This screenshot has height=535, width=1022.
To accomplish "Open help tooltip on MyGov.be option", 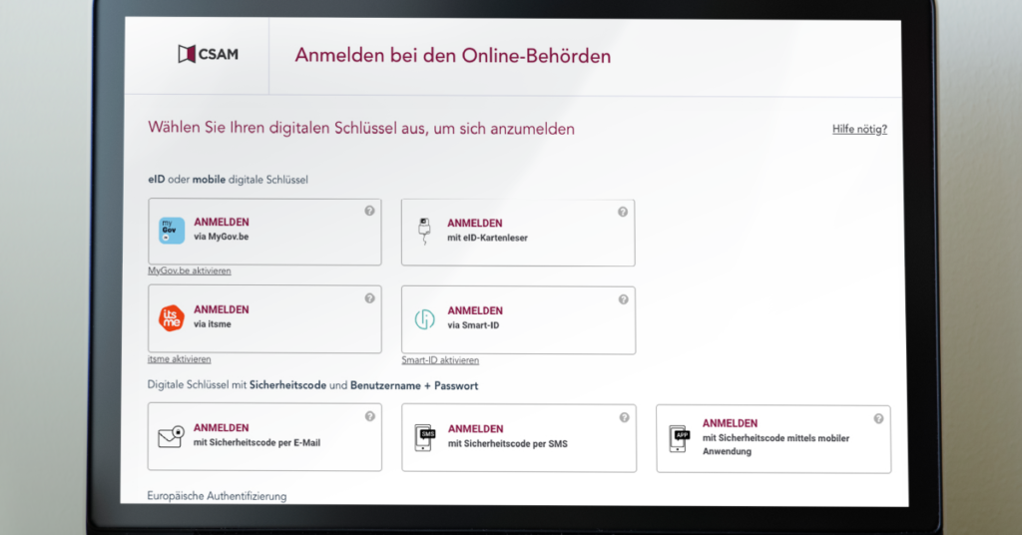I will [x=369, y=211].
